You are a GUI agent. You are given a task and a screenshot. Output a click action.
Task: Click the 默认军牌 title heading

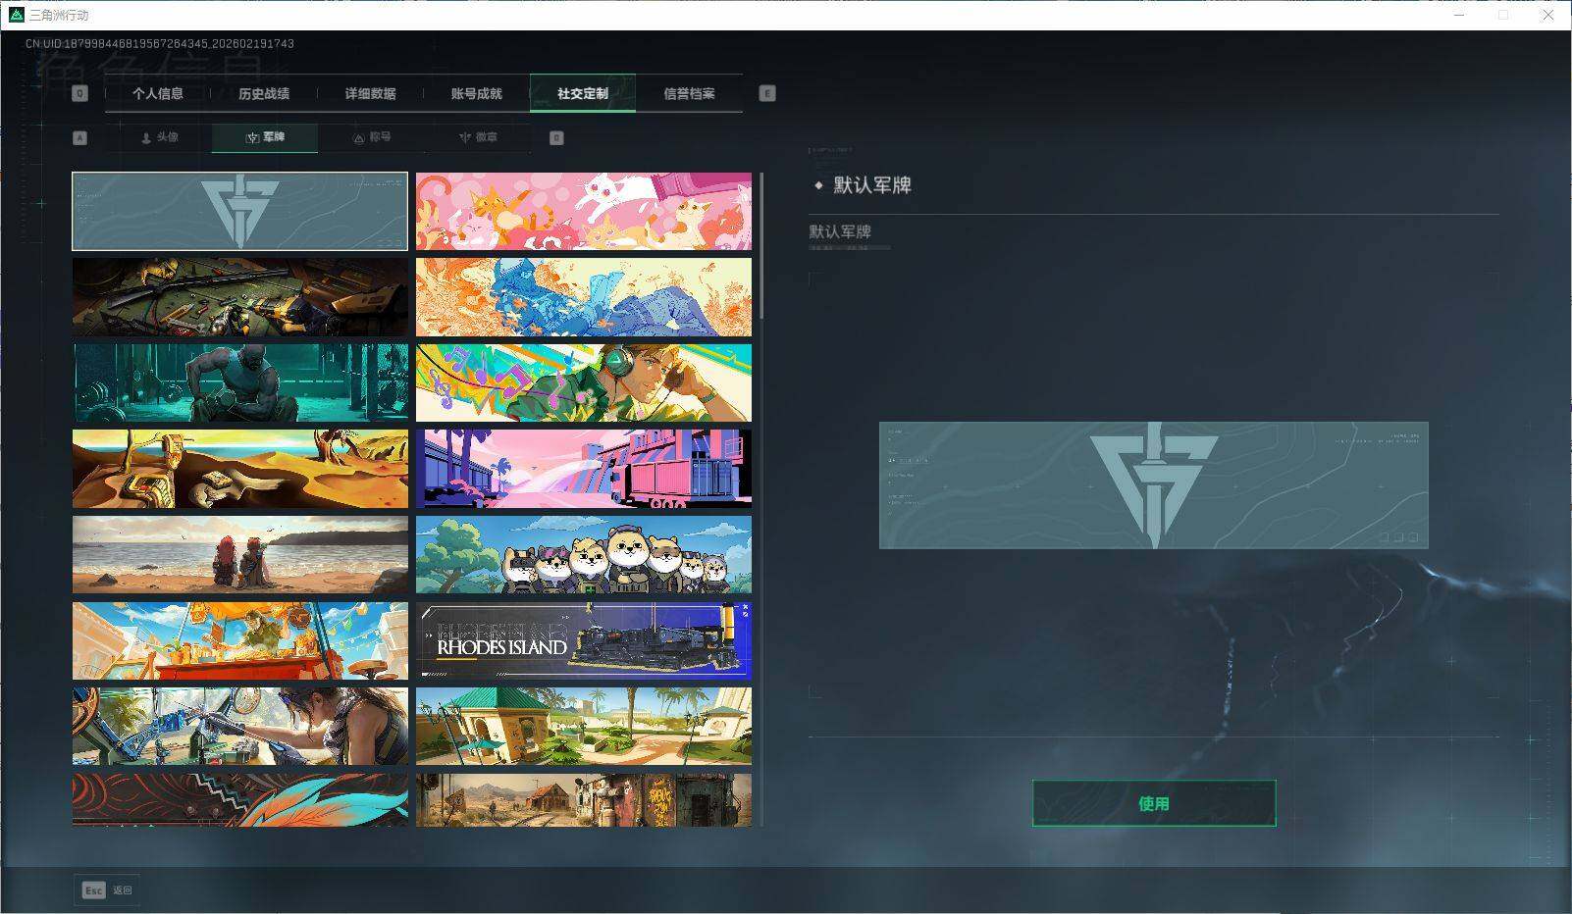872,185
